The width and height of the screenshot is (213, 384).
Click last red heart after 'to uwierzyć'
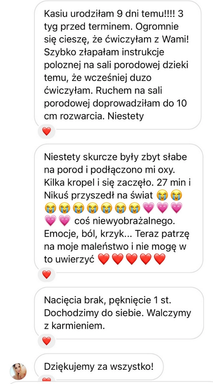(x=160, y=259)
